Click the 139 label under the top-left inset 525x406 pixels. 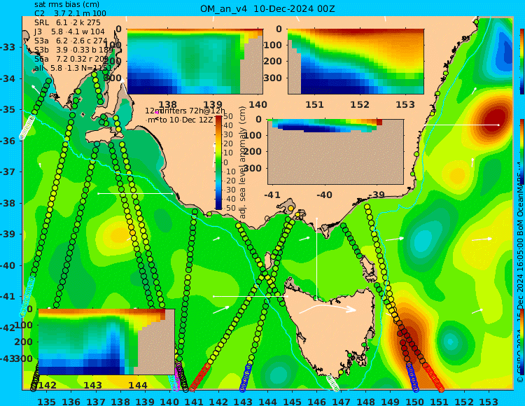coord(213,104)
